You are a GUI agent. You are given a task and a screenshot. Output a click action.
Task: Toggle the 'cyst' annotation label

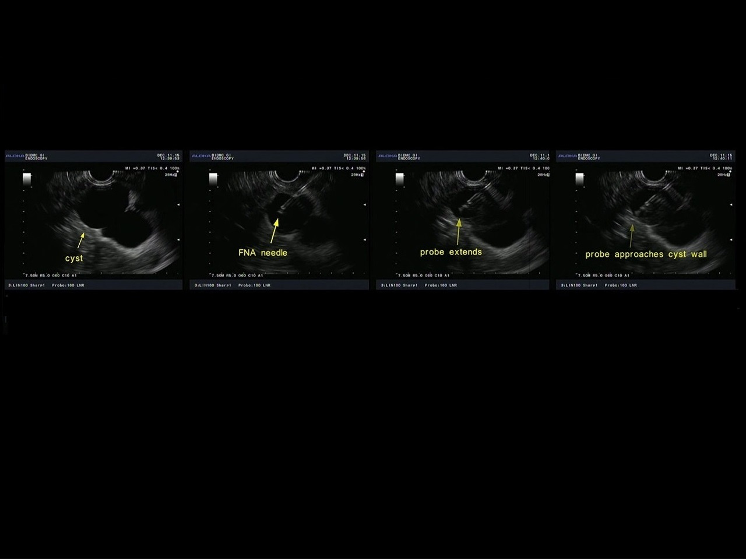[x=74, y=258]
